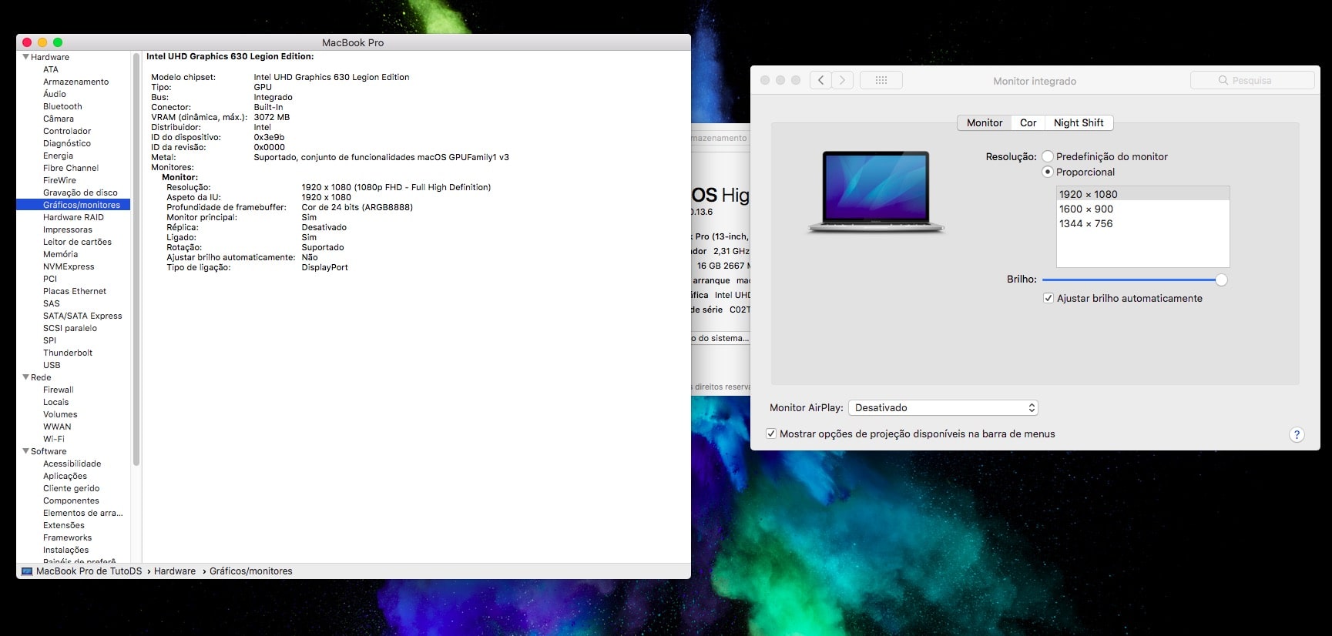Viewport: 1332px width, 636px height.
Task: Select Instalações under Software
Action: (x=65, y=550)
